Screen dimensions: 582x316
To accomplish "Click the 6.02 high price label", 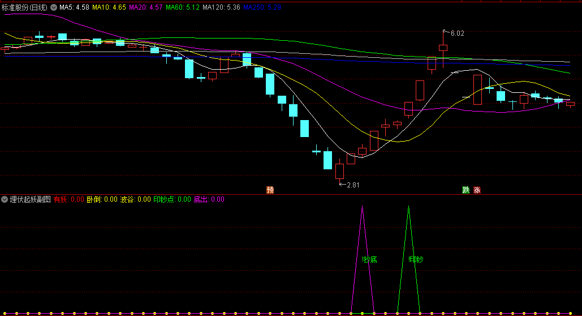I will pyautogui.click(x=457, y=33).
